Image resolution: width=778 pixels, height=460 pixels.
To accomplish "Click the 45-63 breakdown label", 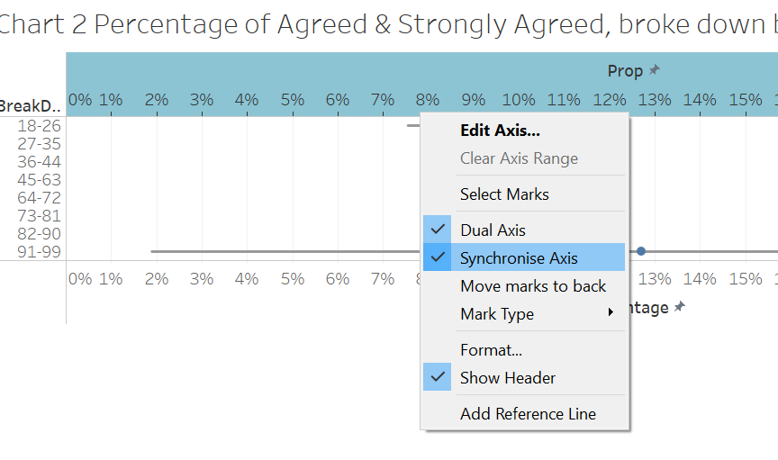I will click(39, 180).
